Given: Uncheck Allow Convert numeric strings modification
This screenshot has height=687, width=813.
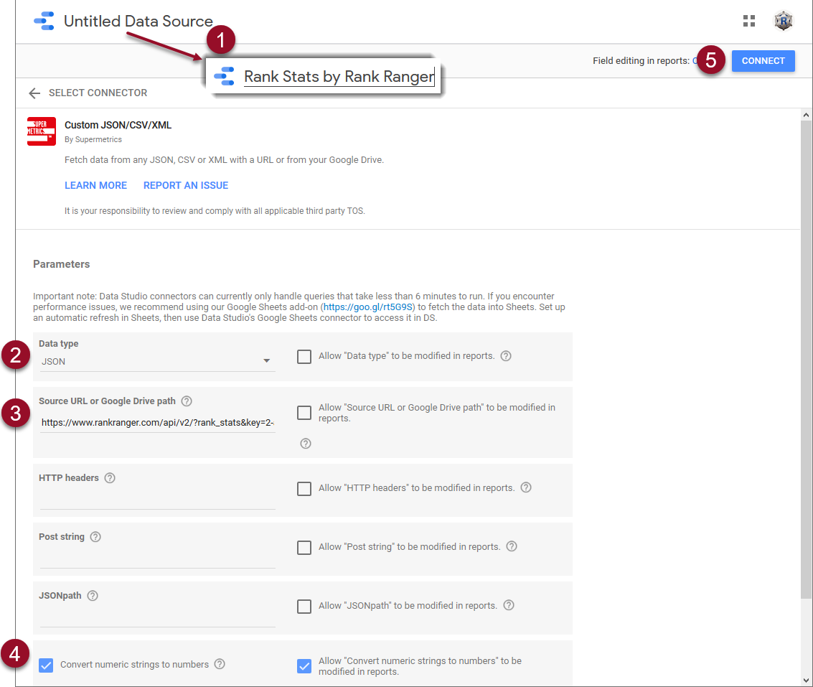Looking at the screenshot, I should pos(304,665).
